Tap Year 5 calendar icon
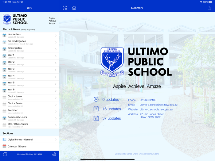The image size is (215, 161). [x=4, y=84]
